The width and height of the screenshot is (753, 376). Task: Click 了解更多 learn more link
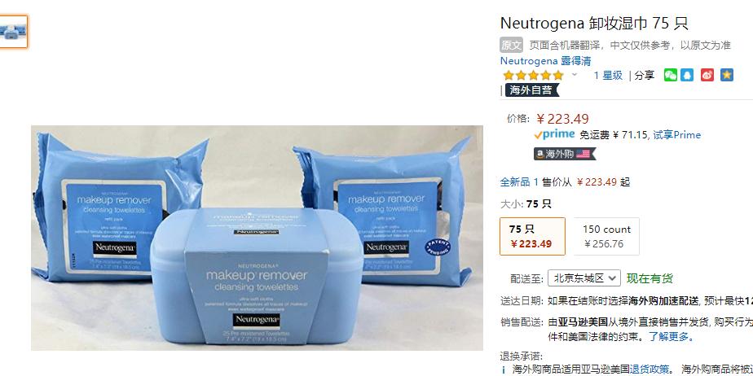click(x=669, y=337)
